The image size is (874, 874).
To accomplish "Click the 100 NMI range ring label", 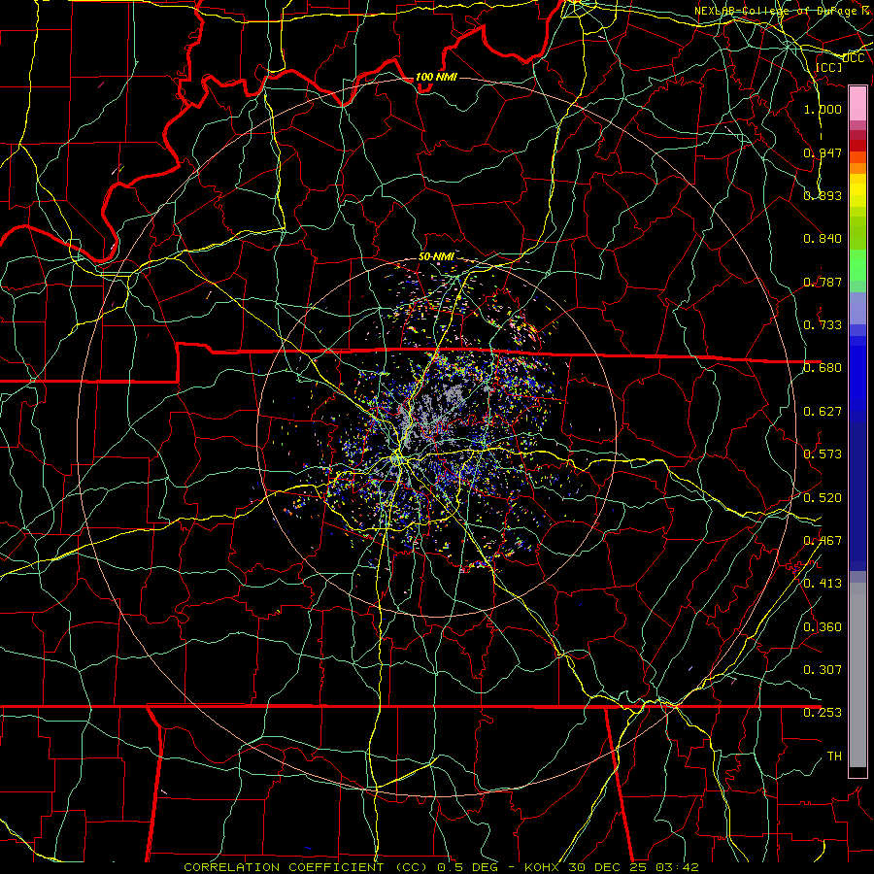I will (x=436, y=77).
